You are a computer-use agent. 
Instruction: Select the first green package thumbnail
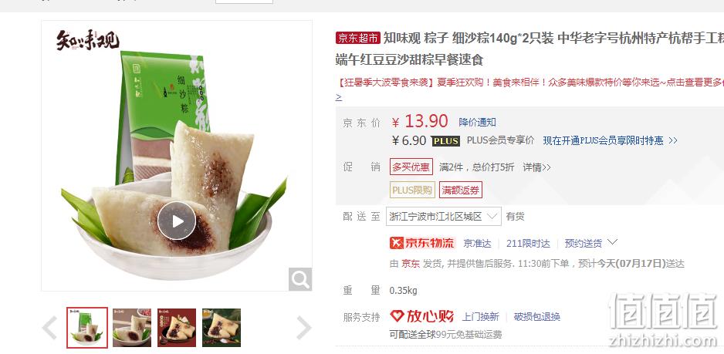click(87, 328)
